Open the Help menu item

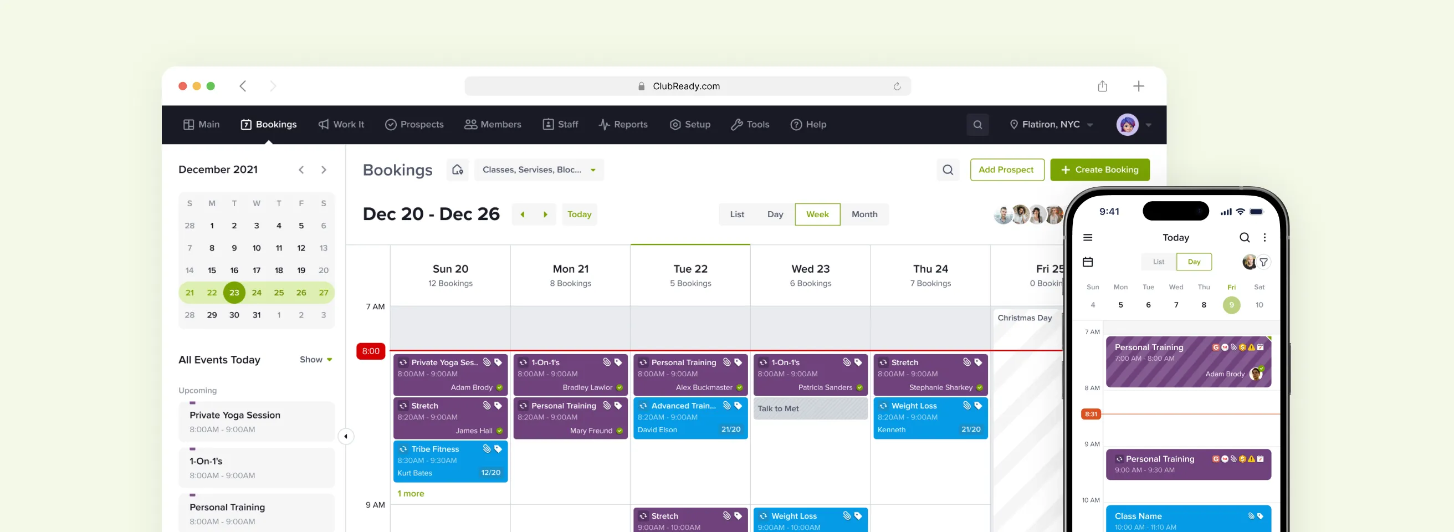[808, 125]
